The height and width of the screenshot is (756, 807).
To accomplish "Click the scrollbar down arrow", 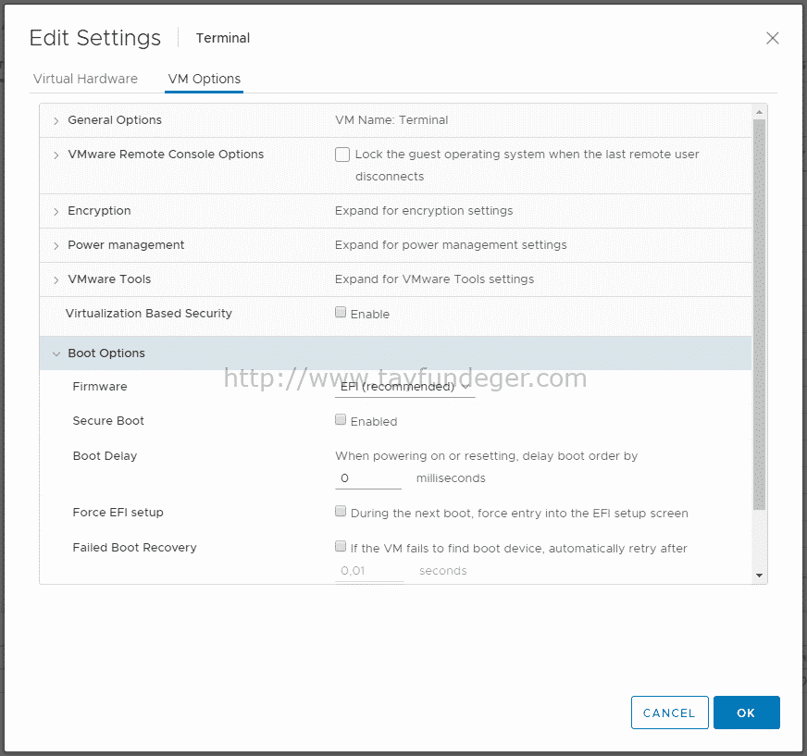I will 759,576.
